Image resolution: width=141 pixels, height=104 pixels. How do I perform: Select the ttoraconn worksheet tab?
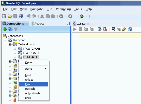[83, 24]
